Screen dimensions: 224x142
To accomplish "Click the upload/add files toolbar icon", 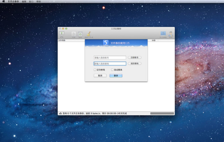I will point(62,33).
